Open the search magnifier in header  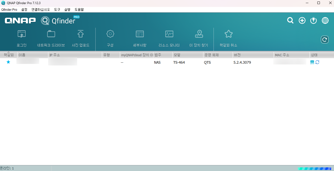[290, 21]
